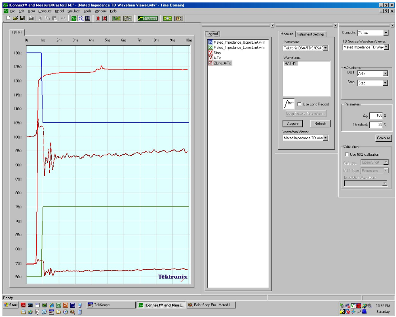Toggle the A-Tx waveform legend V marker

coord(211,58)
